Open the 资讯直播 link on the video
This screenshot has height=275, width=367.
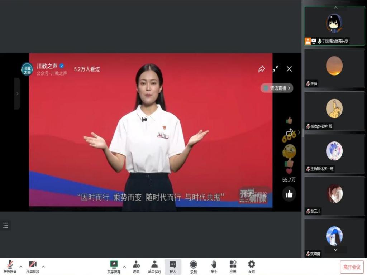click(x=277, y=88)
